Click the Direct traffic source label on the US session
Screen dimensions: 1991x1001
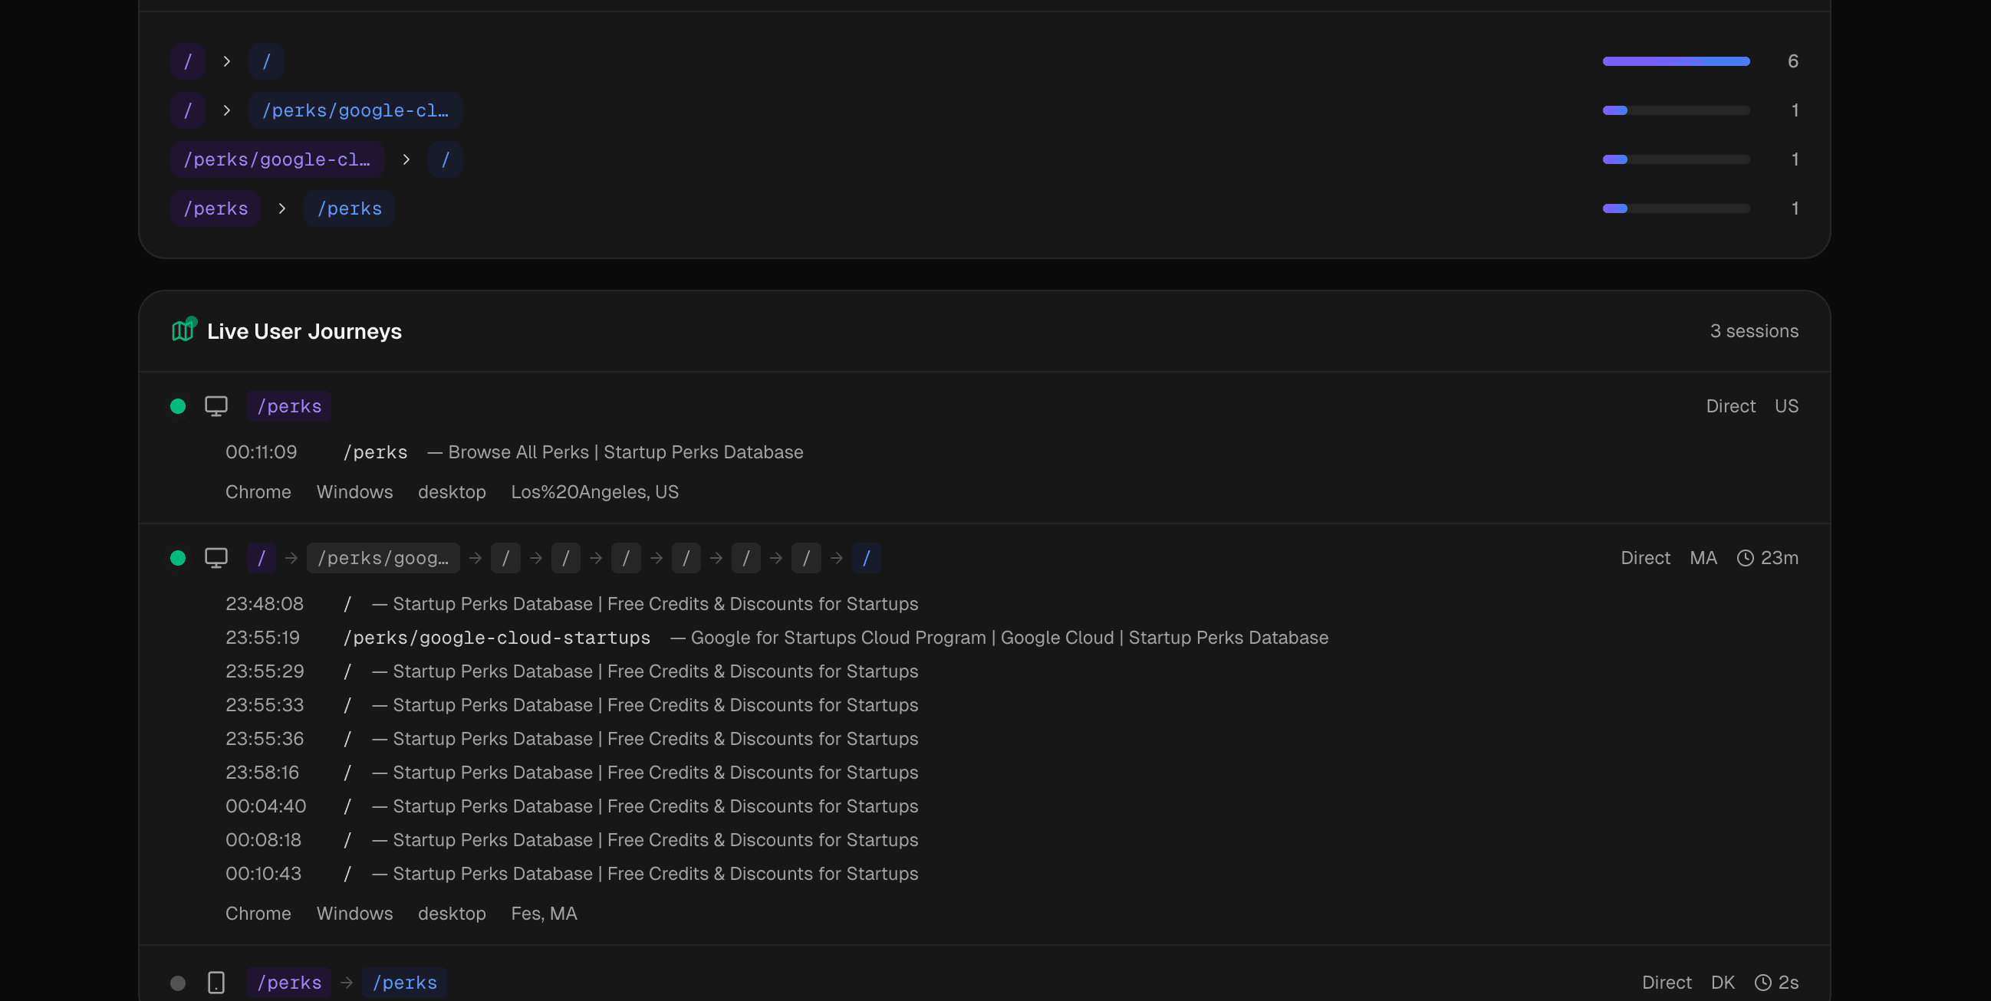click(1730, 405)
